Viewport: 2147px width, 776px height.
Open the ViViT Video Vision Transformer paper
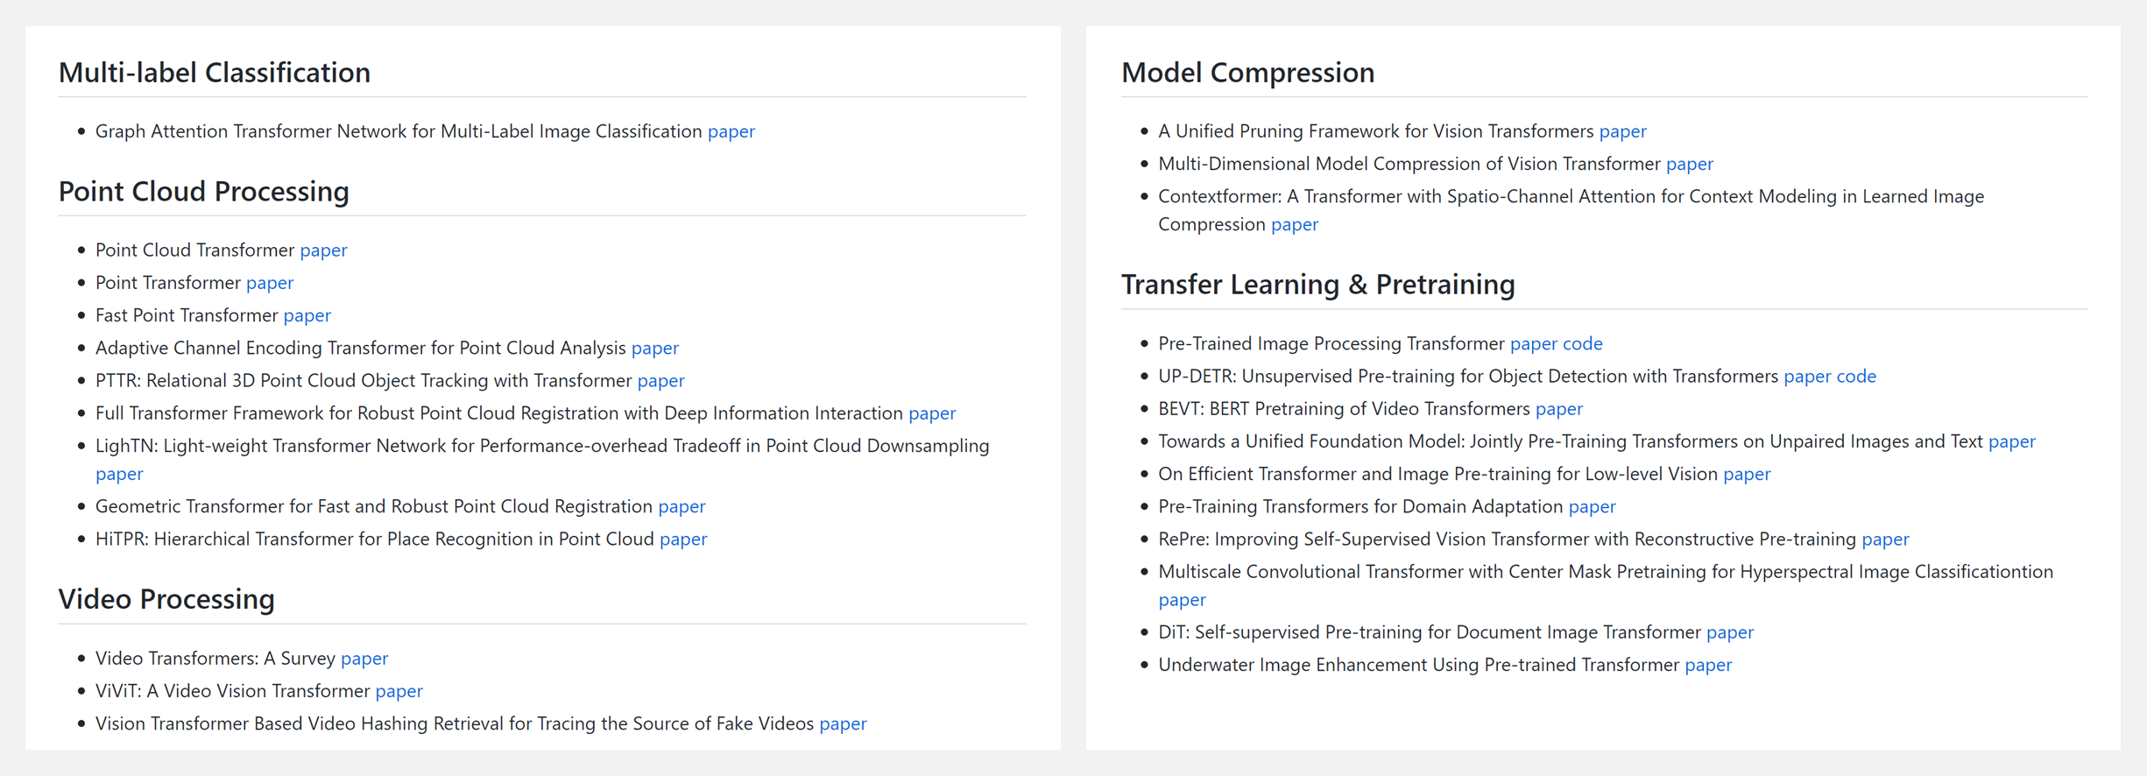pyautogui.click(x=399, y=691)
